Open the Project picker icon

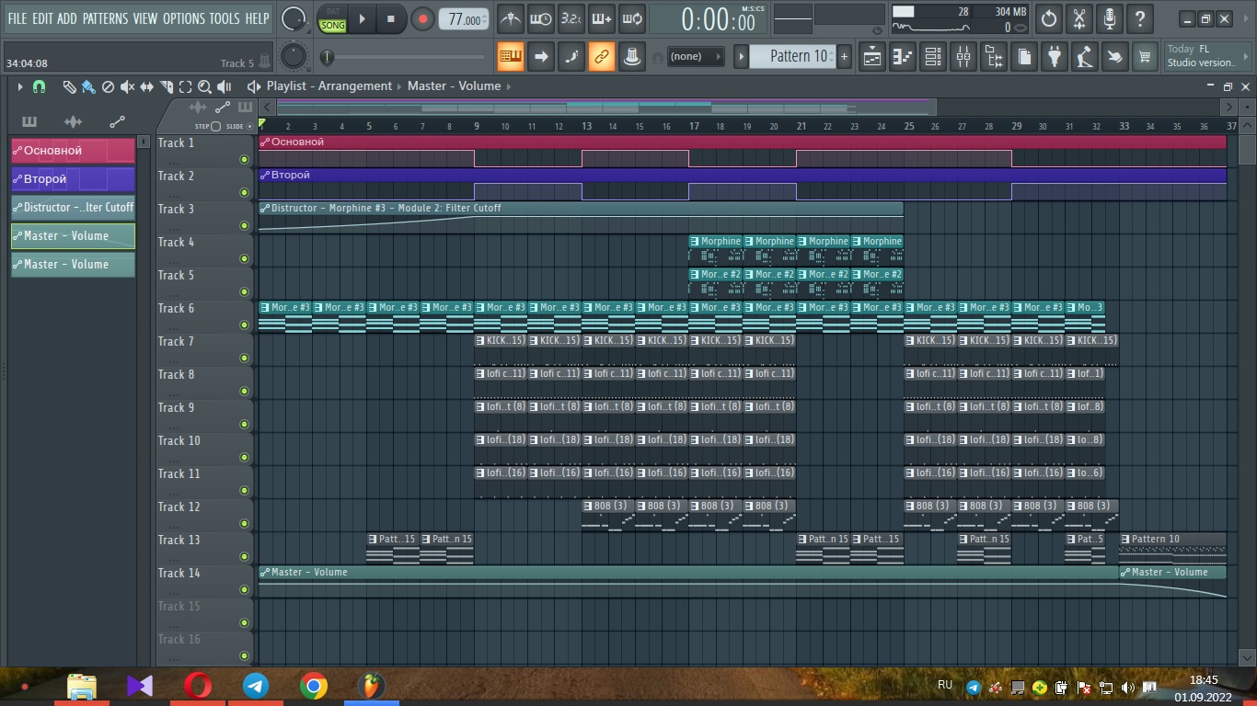click(1023, 56)
